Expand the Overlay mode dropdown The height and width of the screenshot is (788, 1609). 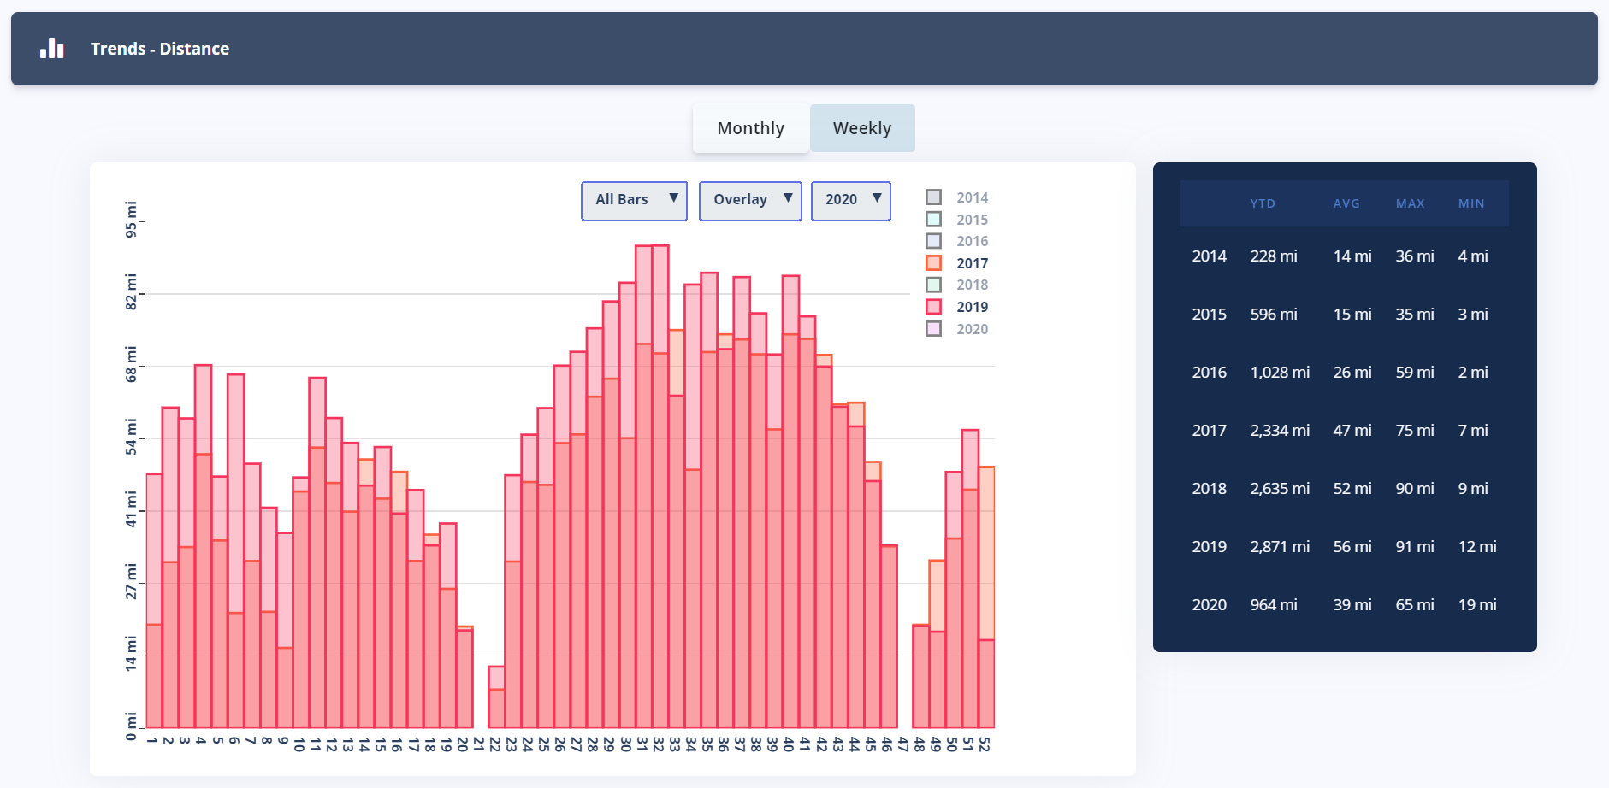pos(749,200)
